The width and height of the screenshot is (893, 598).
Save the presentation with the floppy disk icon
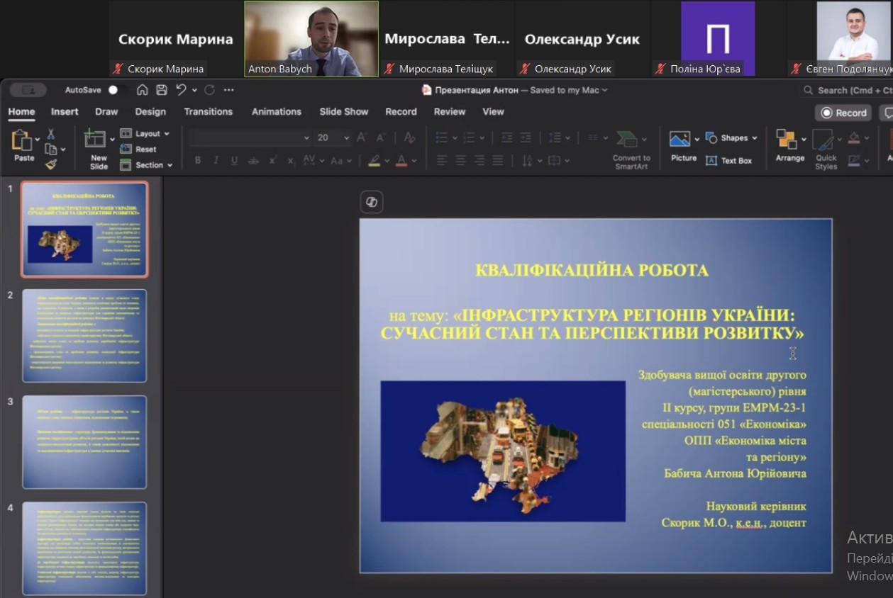tap(162, 90)
